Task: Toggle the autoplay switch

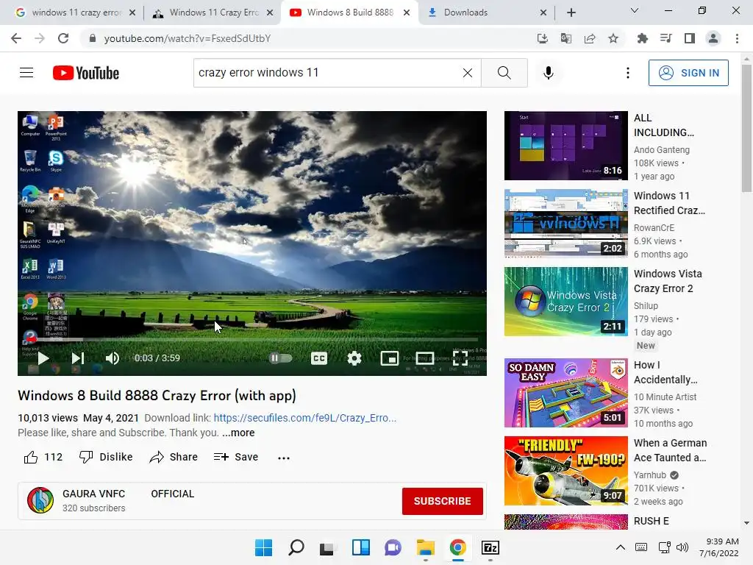Action: pos(281,358)
